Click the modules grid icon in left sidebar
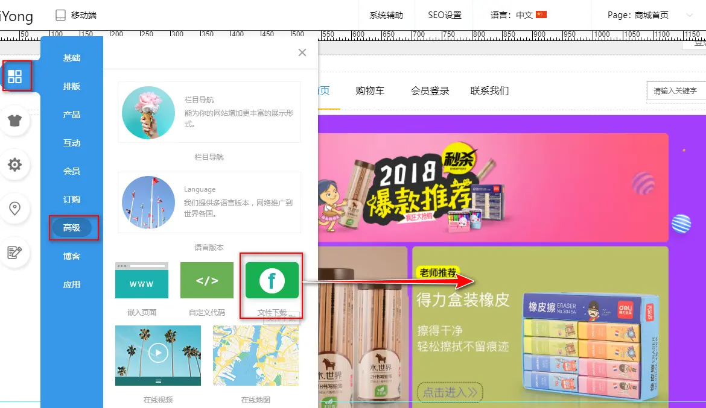The image size is (706, 408). tap(15, 77)
